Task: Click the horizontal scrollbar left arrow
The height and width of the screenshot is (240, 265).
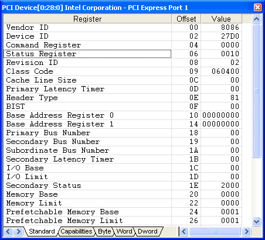Action: point(184,232)
